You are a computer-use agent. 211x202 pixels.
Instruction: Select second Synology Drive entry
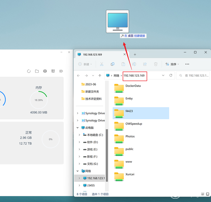(93, 120)
